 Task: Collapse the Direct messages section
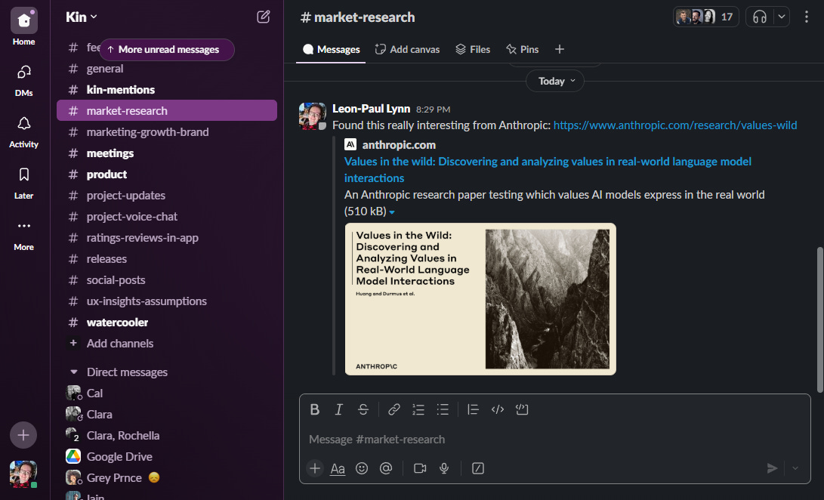point(73,372)
